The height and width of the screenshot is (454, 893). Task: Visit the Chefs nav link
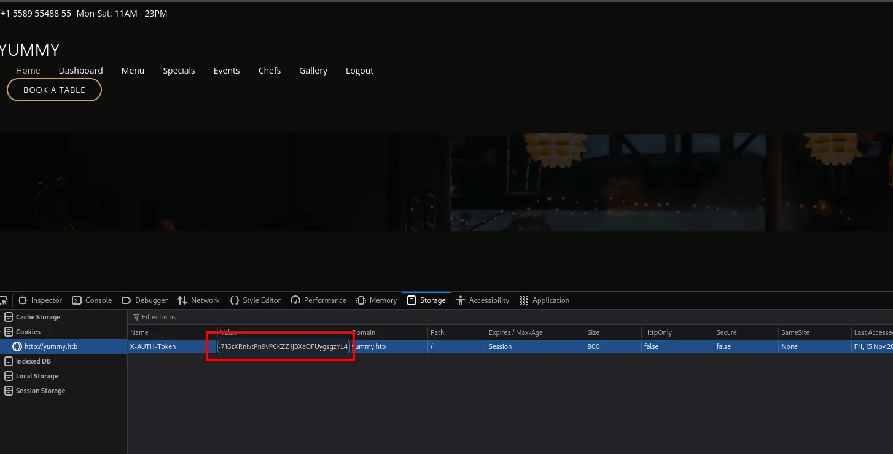coord(270,71)
